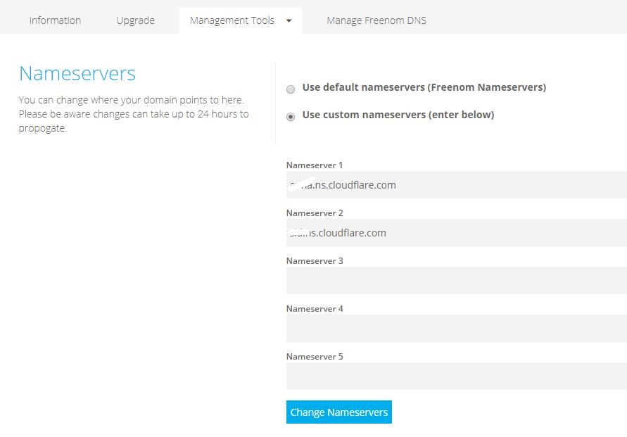The width and height of the screenshot is (627, 437).
Task: Focus the Nameserver 1 input field
Action: 456,185
